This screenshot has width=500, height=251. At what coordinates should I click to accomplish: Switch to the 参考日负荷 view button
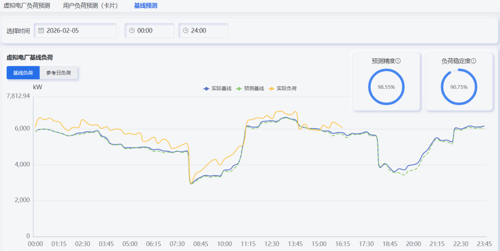59,73
